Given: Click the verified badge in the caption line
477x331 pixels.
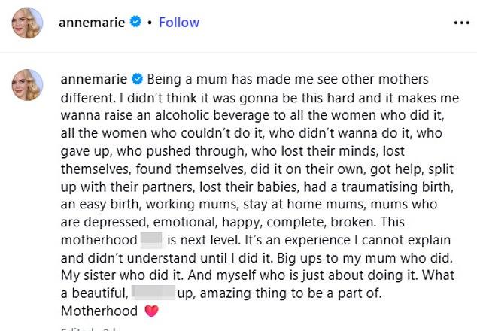Looking at the screenshot, I should point(136,79).
